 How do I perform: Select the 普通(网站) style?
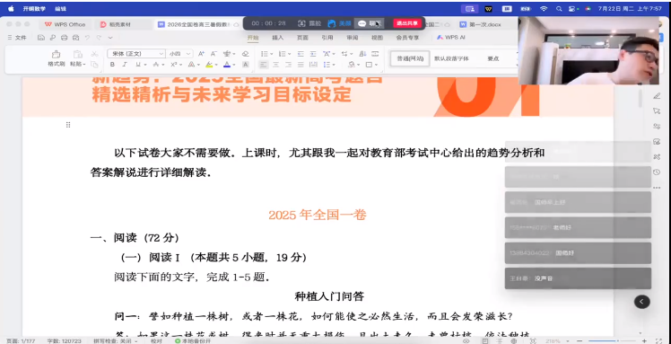(410, 58)
